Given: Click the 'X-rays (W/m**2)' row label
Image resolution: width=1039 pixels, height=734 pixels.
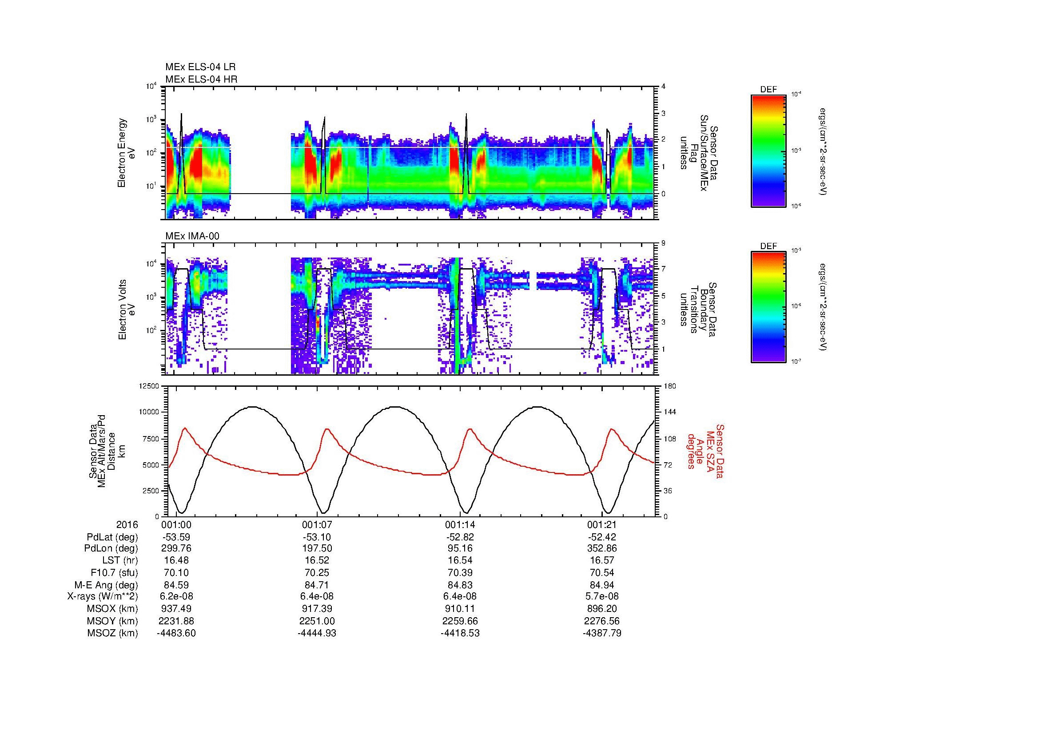Looking at the screenshot, I should point(103,596).
